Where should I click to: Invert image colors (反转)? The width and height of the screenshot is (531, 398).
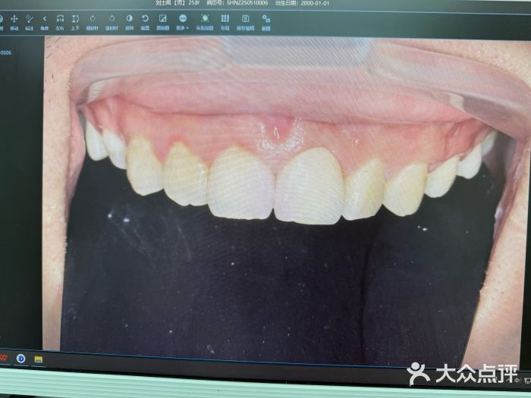tap(130, 22)
